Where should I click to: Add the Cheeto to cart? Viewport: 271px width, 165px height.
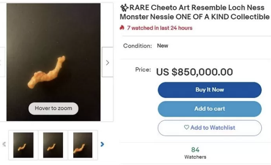[210, 109]
